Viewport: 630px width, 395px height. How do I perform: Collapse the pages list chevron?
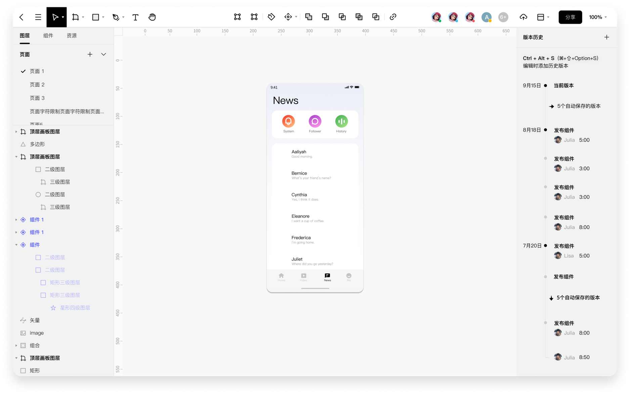pyautogui.click(x=103, y=54)
